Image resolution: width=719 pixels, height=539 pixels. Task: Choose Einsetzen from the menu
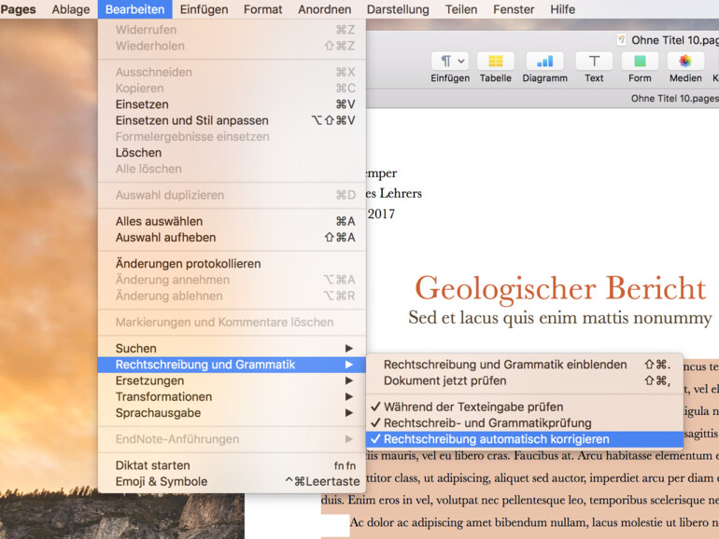tap(232, 104)
